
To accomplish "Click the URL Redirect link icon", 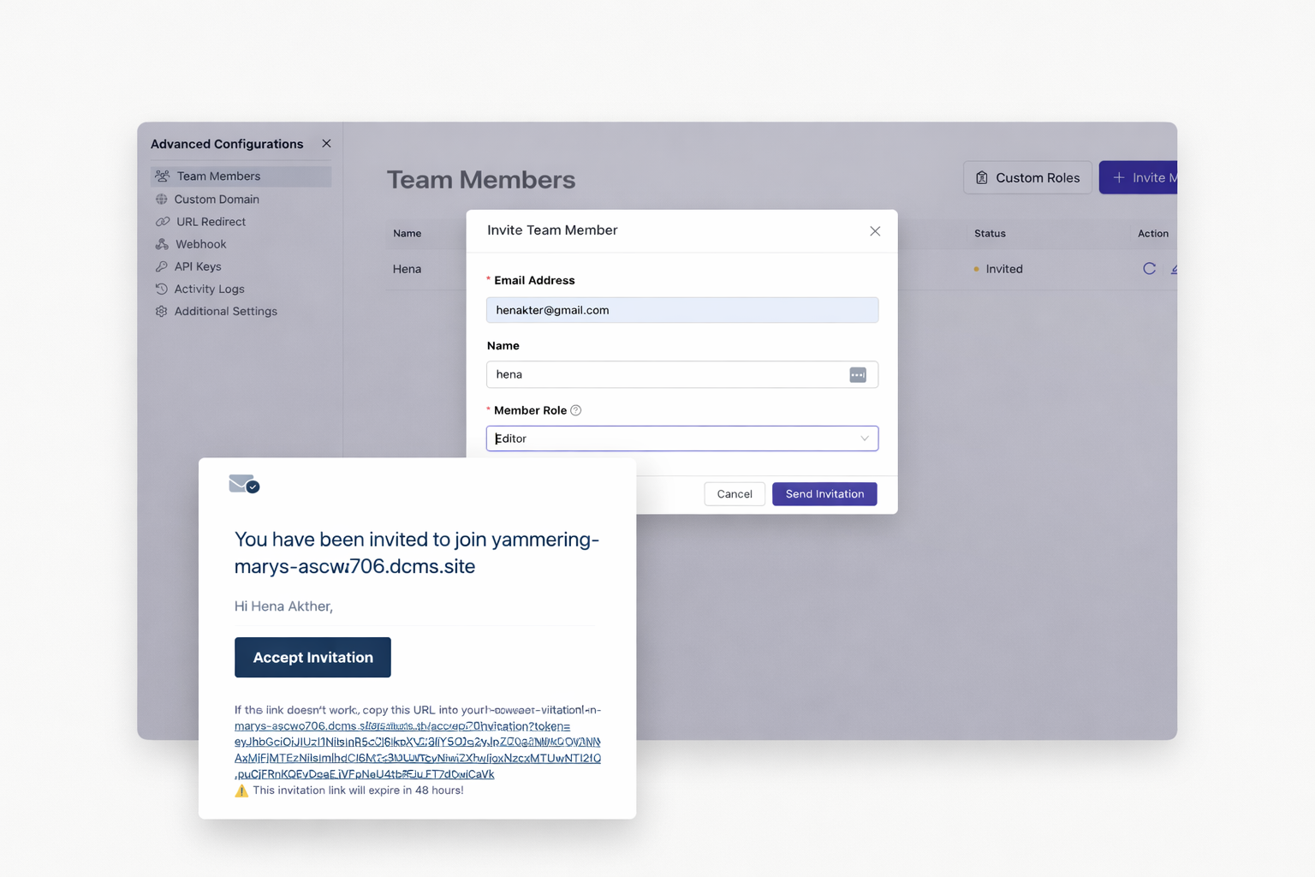I will (163, 222).
